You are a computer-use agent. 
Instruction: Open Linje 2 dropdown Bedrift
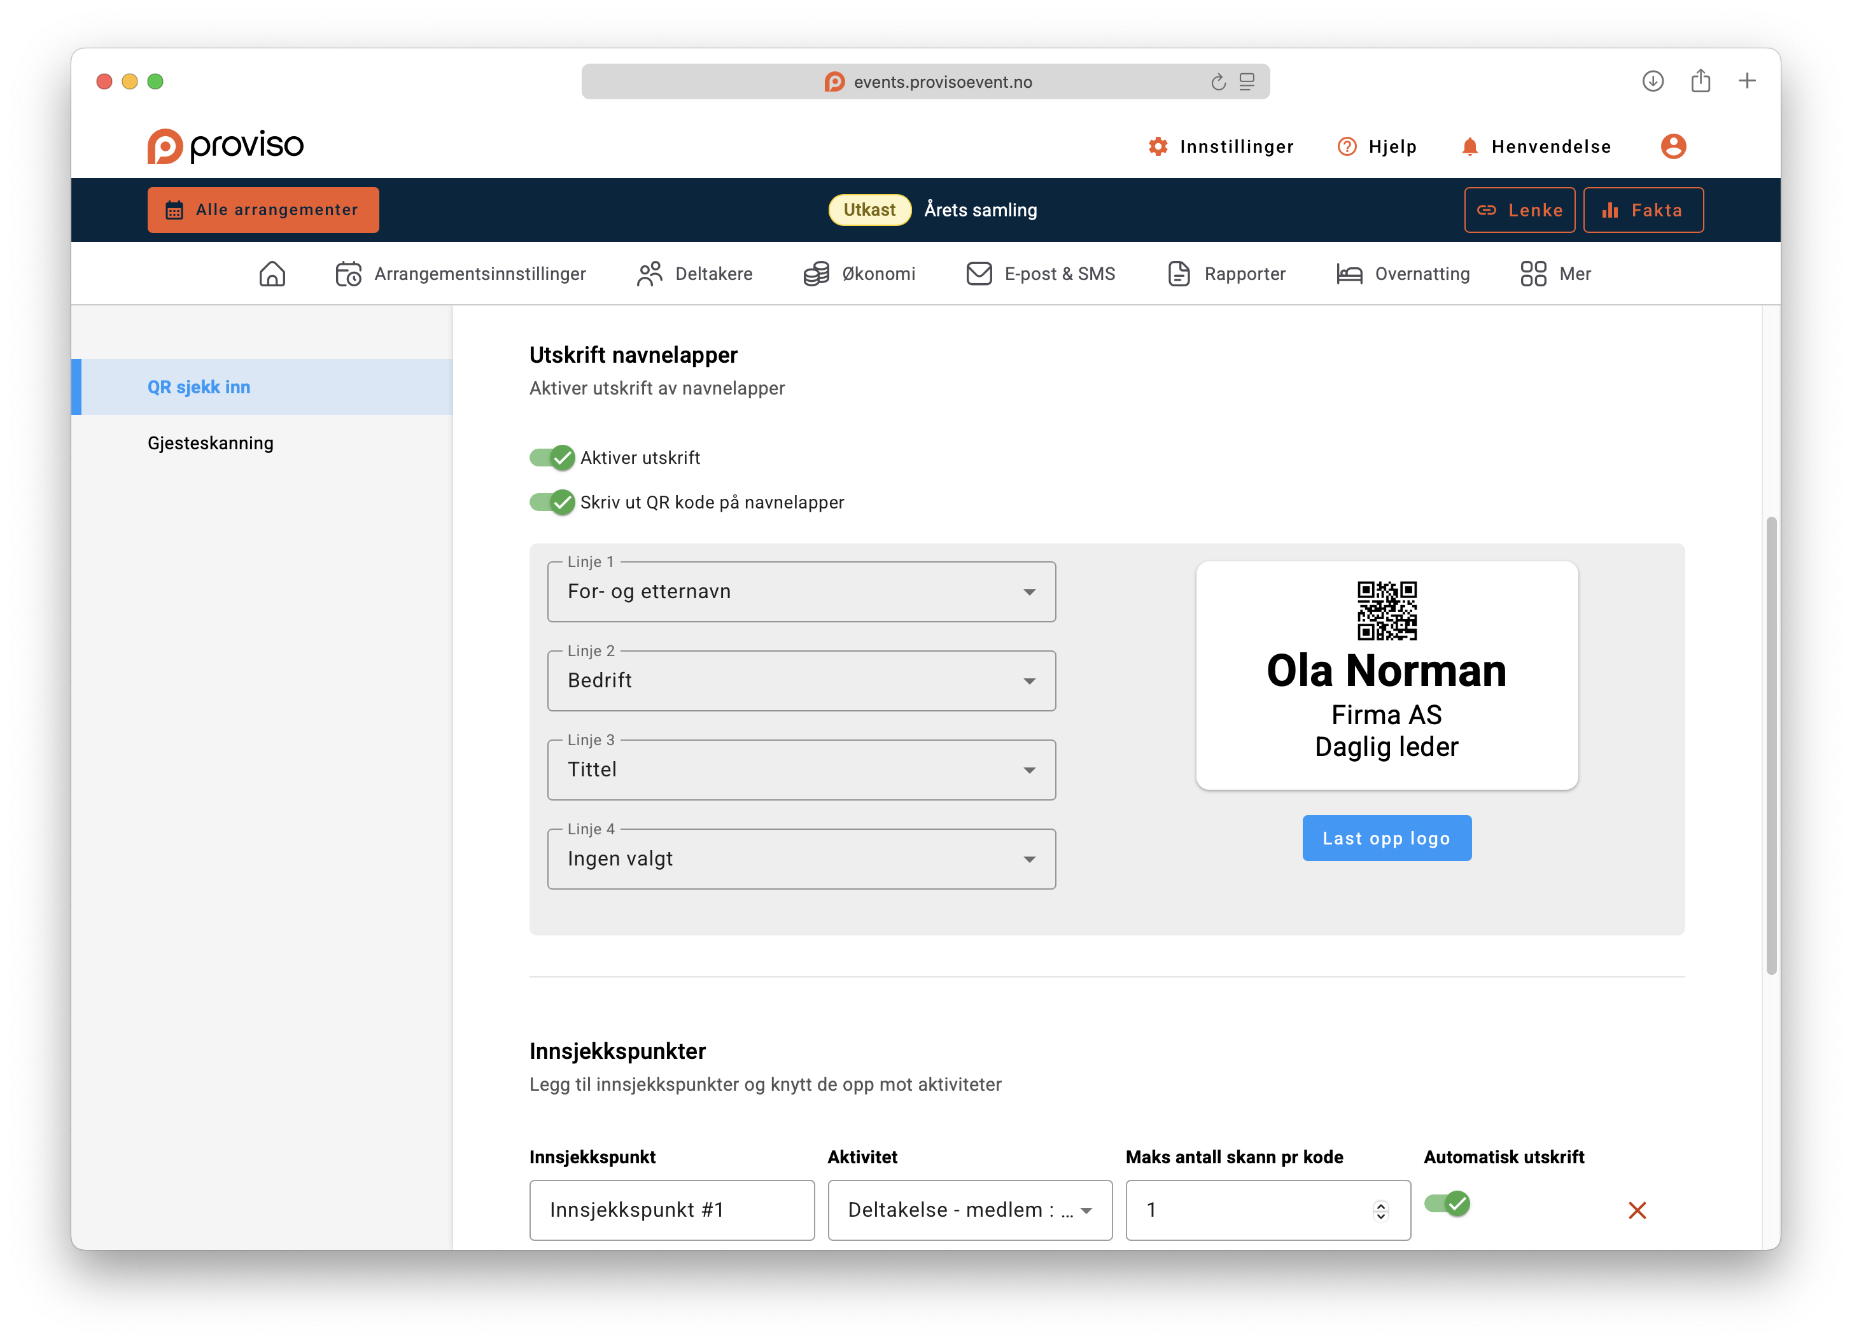tap(801, 681)
